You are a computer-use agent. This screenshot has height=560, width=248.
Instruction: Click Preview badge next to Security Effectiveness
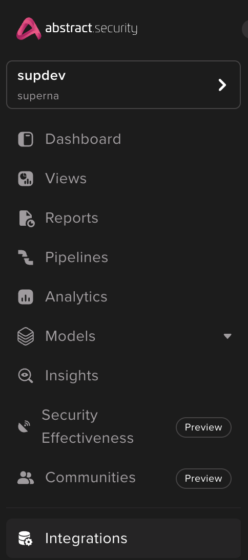204,427
